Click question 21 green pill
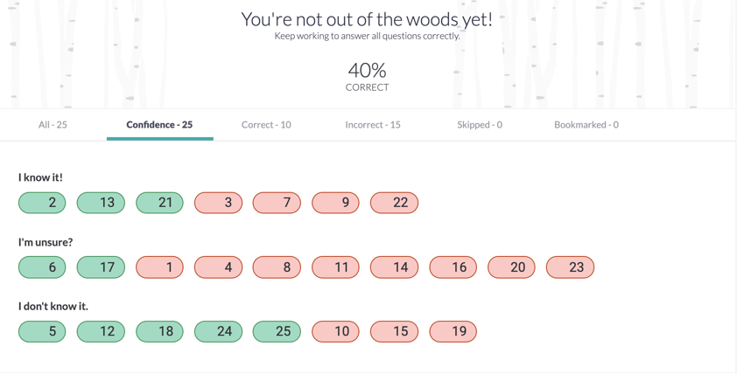This screenshot has width=737, height=374. click(x=160, y=203)
